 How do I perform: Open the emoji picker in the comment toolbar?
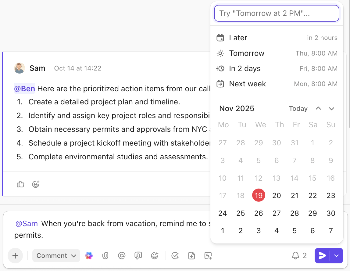click(155, 256)
